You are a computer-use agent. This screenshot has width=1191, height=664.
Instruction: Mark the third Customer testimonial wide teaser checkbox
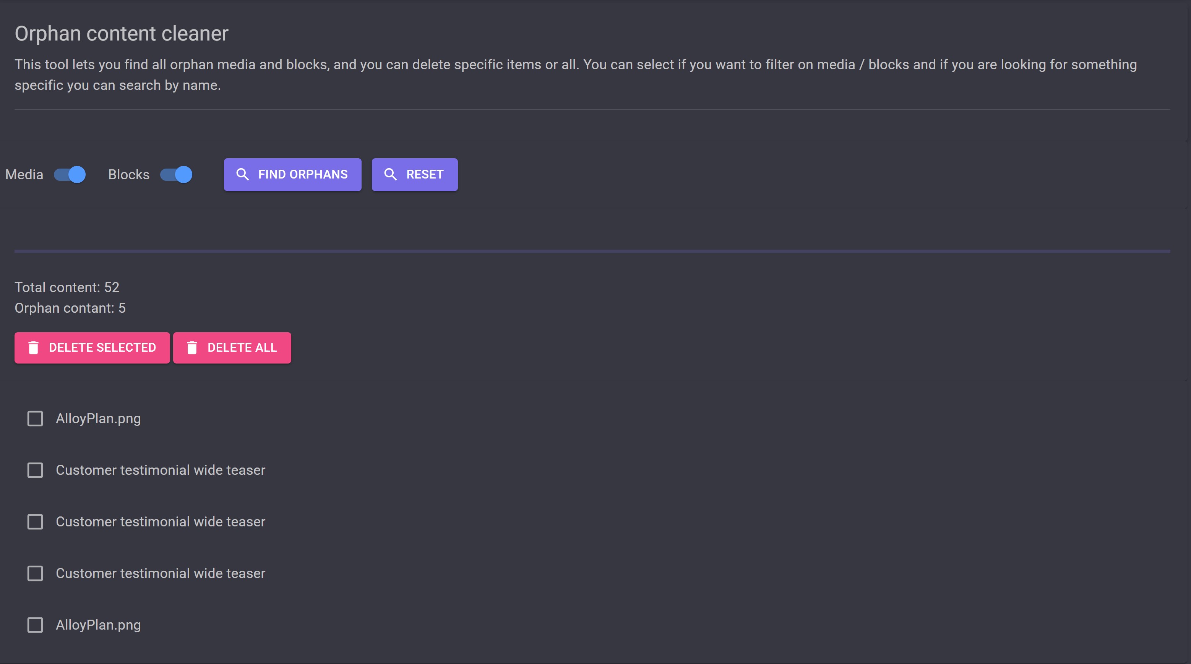point(35,573)
